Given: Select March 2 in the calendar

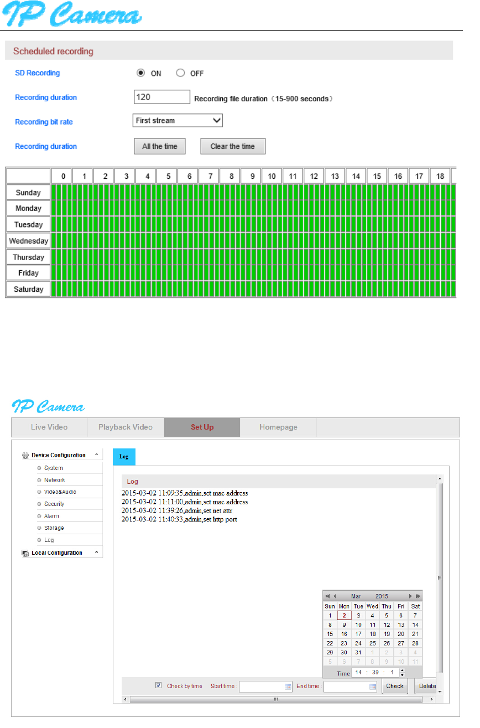Looking at the screenshot, I should click(344, 616).
